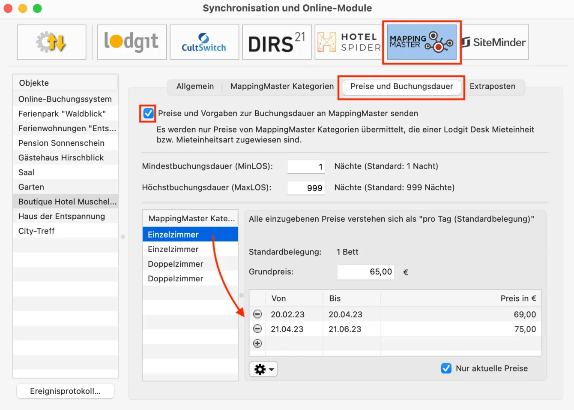Switch to the Extraposten tab
Image resolution: width=574 pixels, height=410 pixels.
(x=493, y=86)
